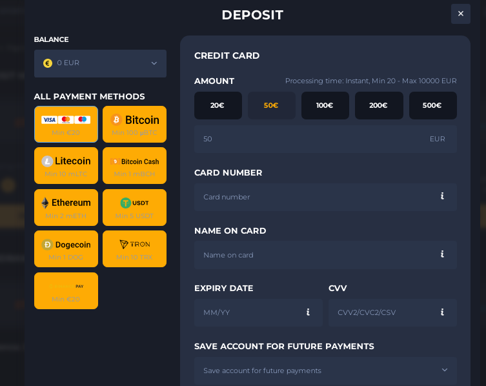The width and height of the screenshot is (486, 386).
Task: Choose Ethereum payment method
Action: (66, 207)
